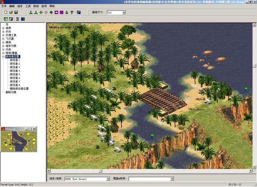The height and width of the screenshot is (187, 257).
Task: Select the green diamond flatten ground tool
Action: click(51, 12)
